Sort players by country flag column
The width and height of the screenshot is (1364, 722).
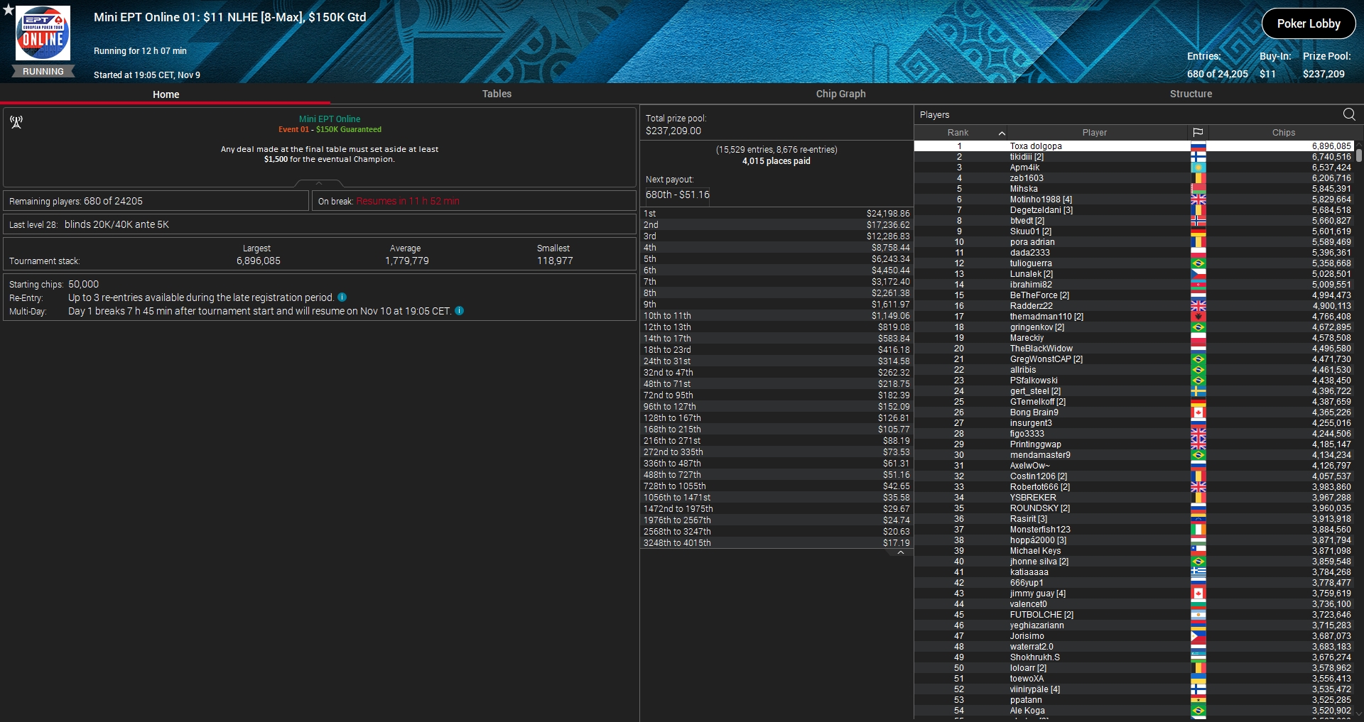click(1198, 133)
